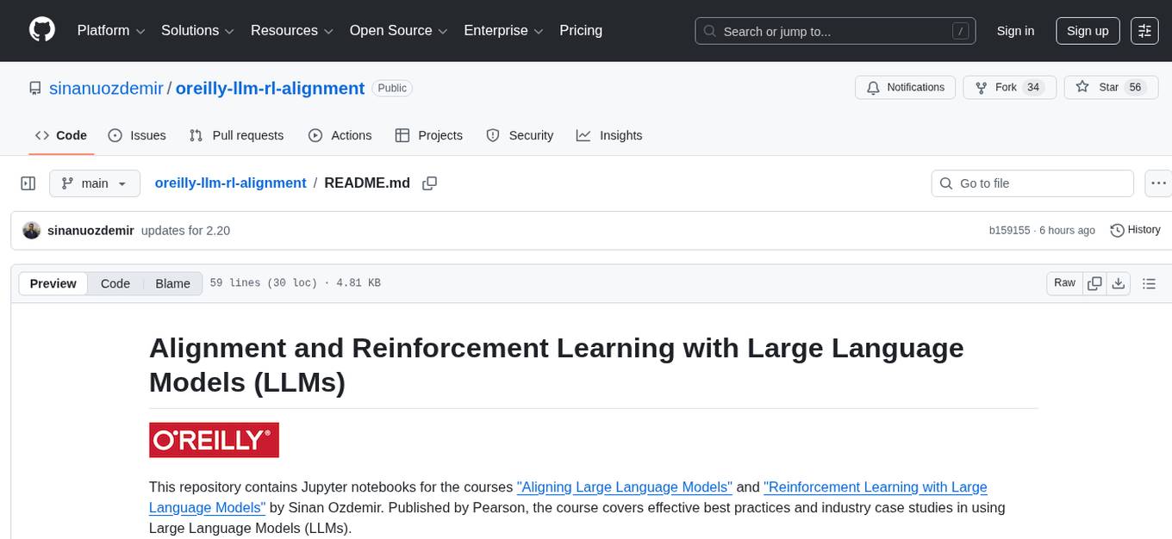Open the ellipsis more options menu
The width and height of the screenshot is (1172, 539).
pyautogui.click(x=1158, y=183)
